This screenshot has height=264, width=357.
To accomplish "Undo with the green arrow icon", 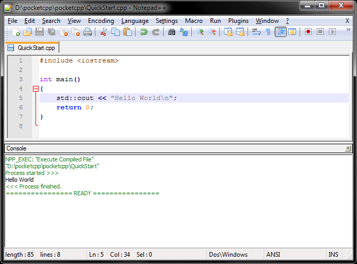I will coord(144,32).
